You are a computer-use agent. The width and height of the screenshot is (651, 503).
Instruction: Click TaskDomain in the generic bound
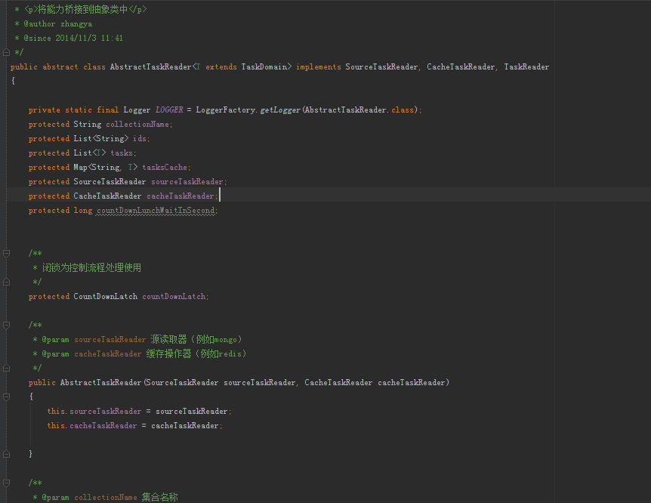click(x=264, y=67)
